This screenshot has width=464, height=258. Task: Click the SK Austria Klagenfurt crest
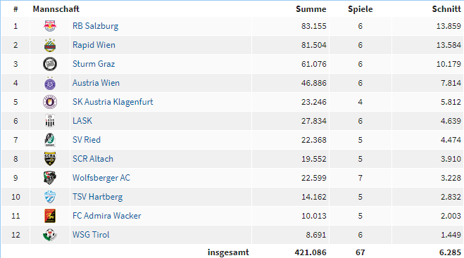(x=50, y=102)
